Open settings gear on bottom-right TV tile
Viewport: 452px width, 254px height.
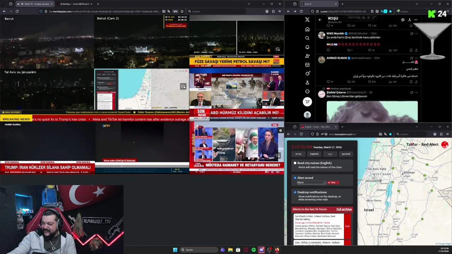(280, 131)
